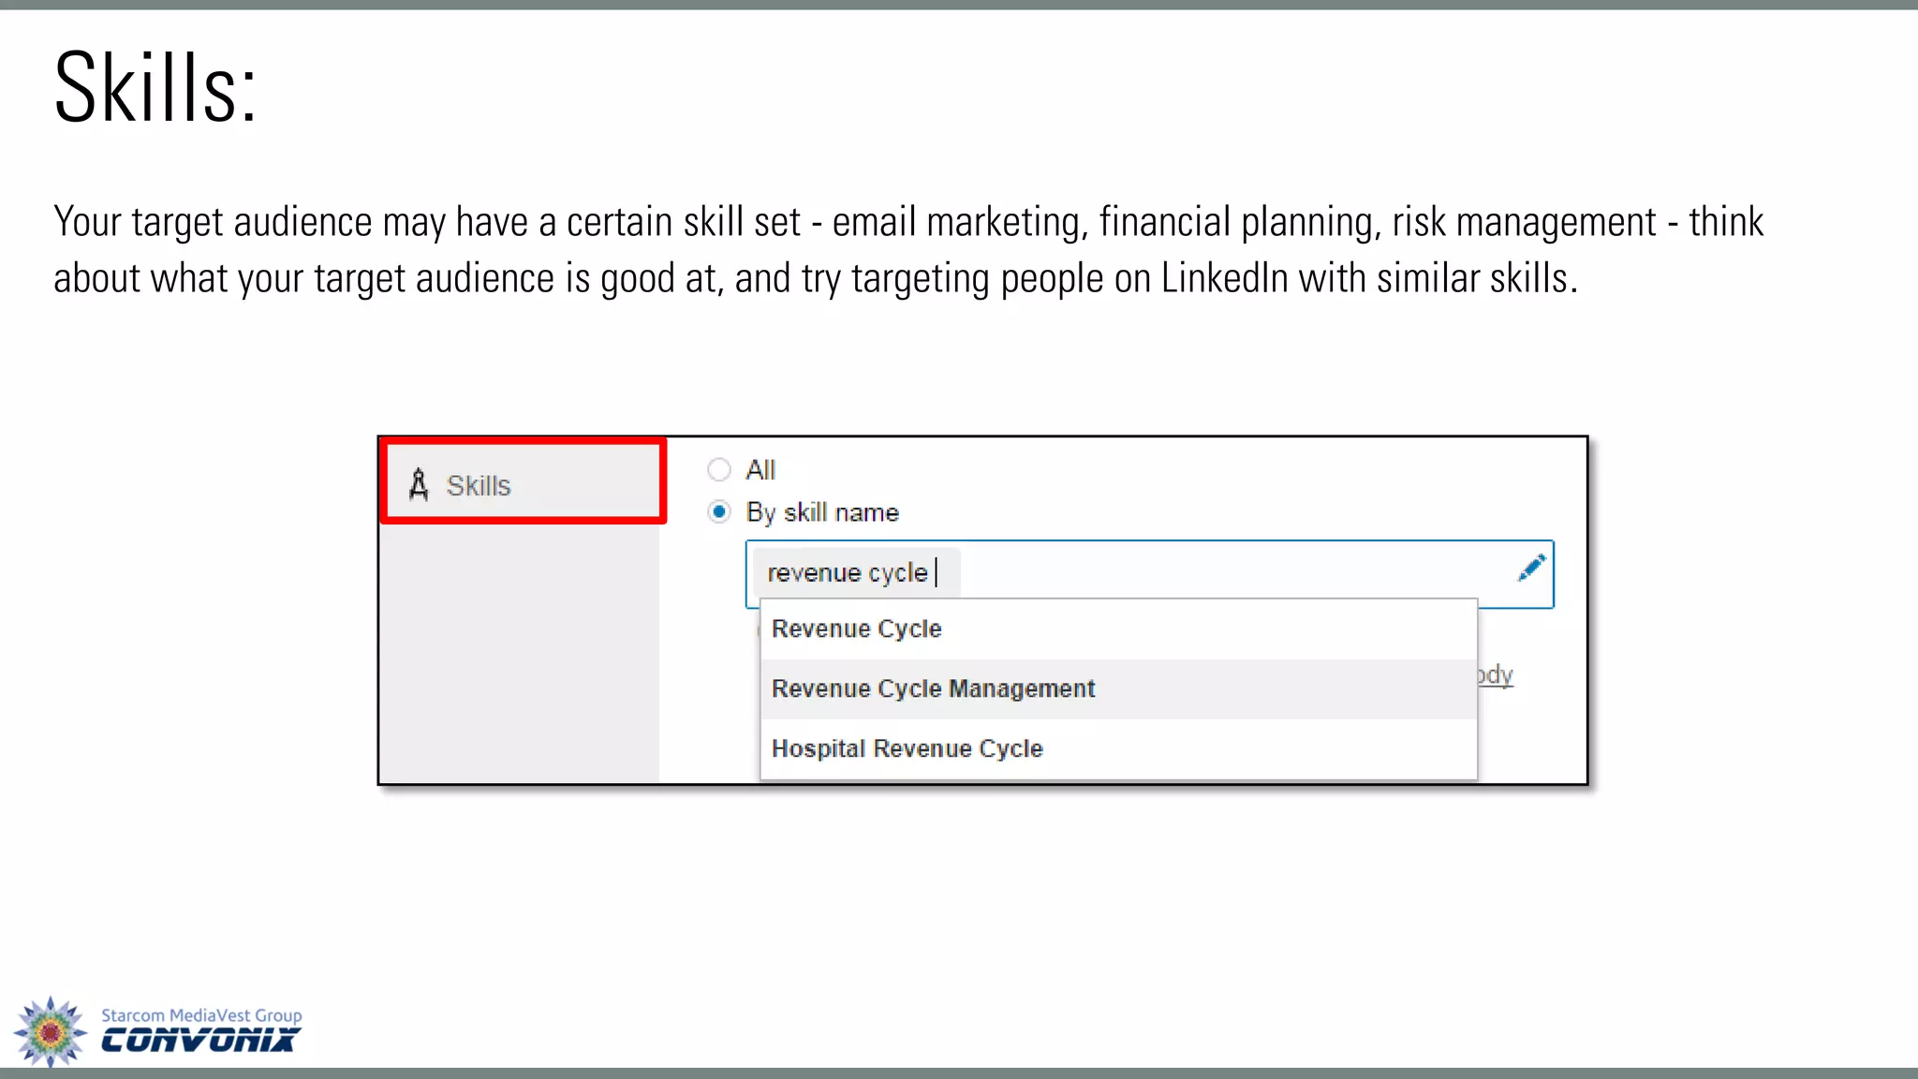Screen dimensions: 1918x1079
Task: Pick Revenue Cycle from suggestions
Action: pyautogui.click(x=1118, y=629)
